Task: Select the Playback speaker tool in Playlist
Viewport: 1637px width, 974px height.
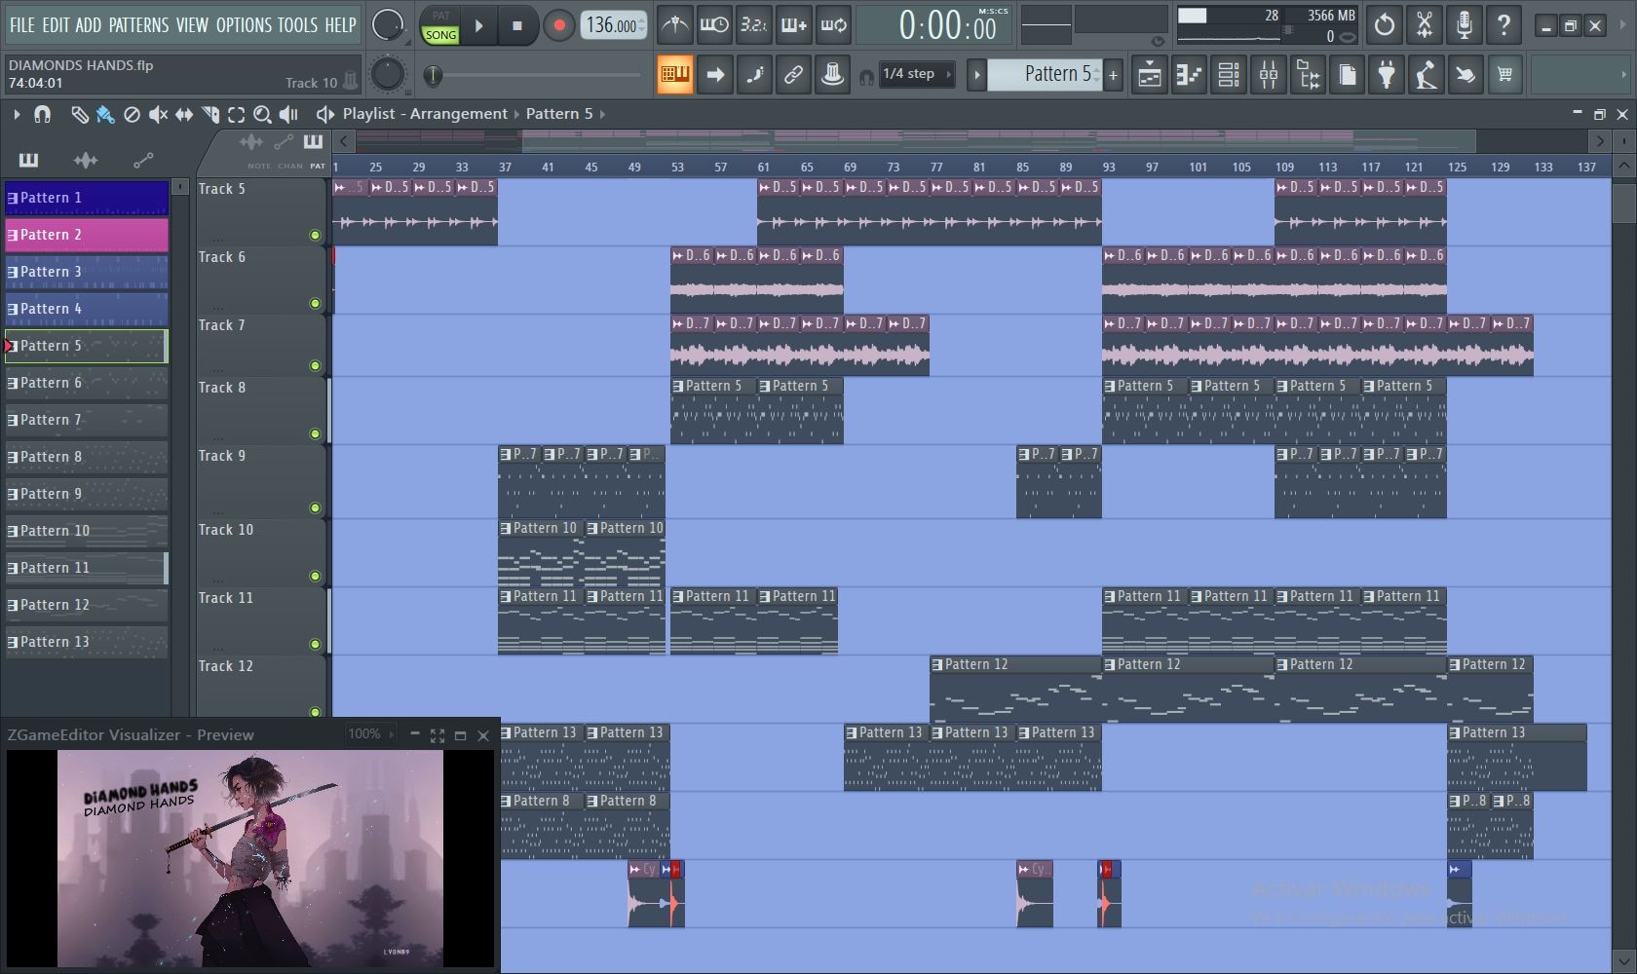Action: click(288, 115)
